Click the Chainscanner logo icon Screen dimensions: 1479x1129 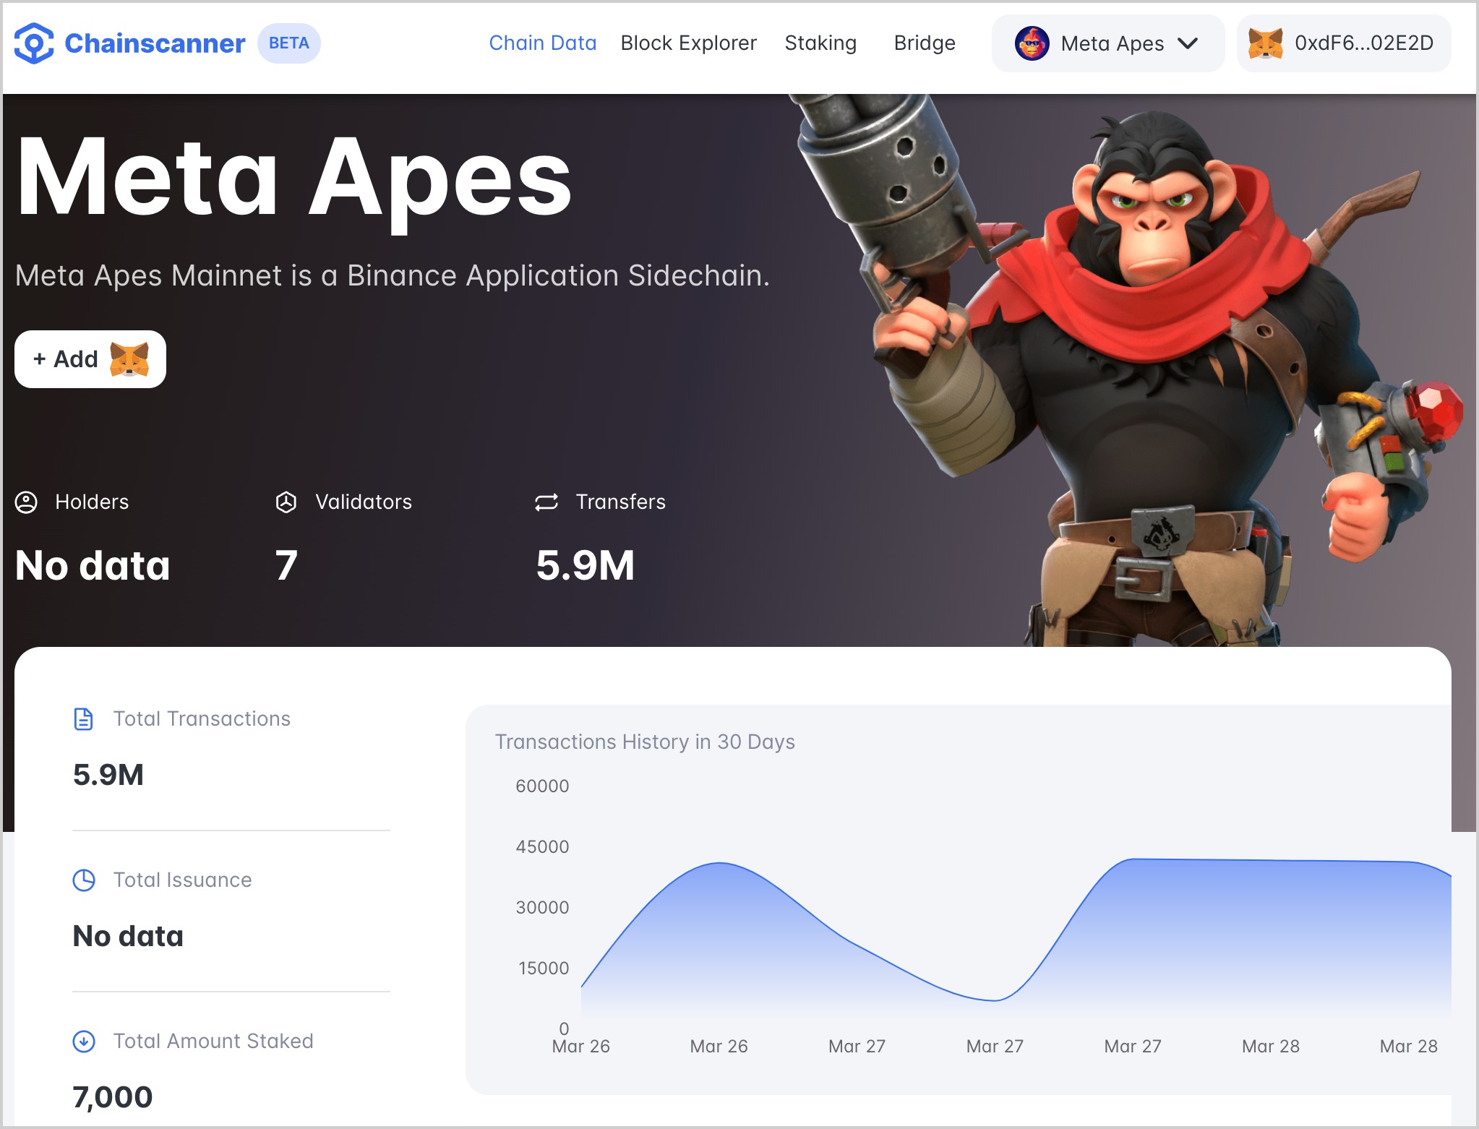point(33,43)
